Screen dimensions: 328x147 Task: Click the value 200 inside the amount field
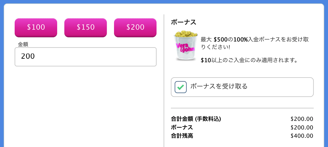click(28, 57)
